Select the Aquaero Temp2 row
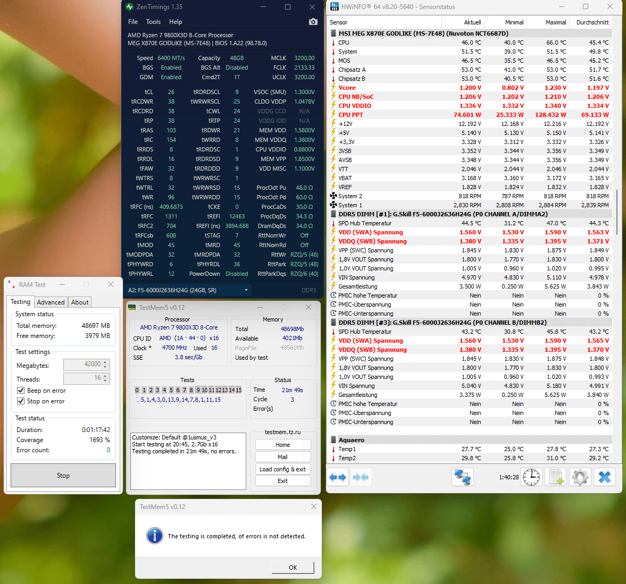 tap(470, 459)
